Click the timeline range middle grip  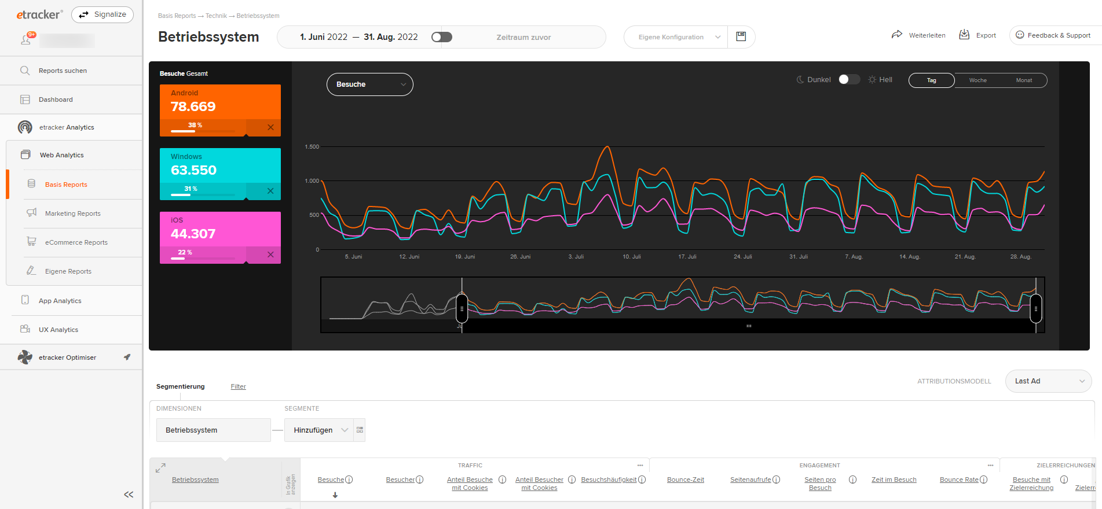(x=749, y=326)
